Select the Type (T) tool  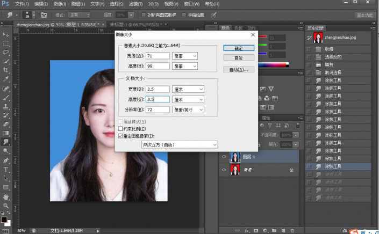click(x=6, y=170)
